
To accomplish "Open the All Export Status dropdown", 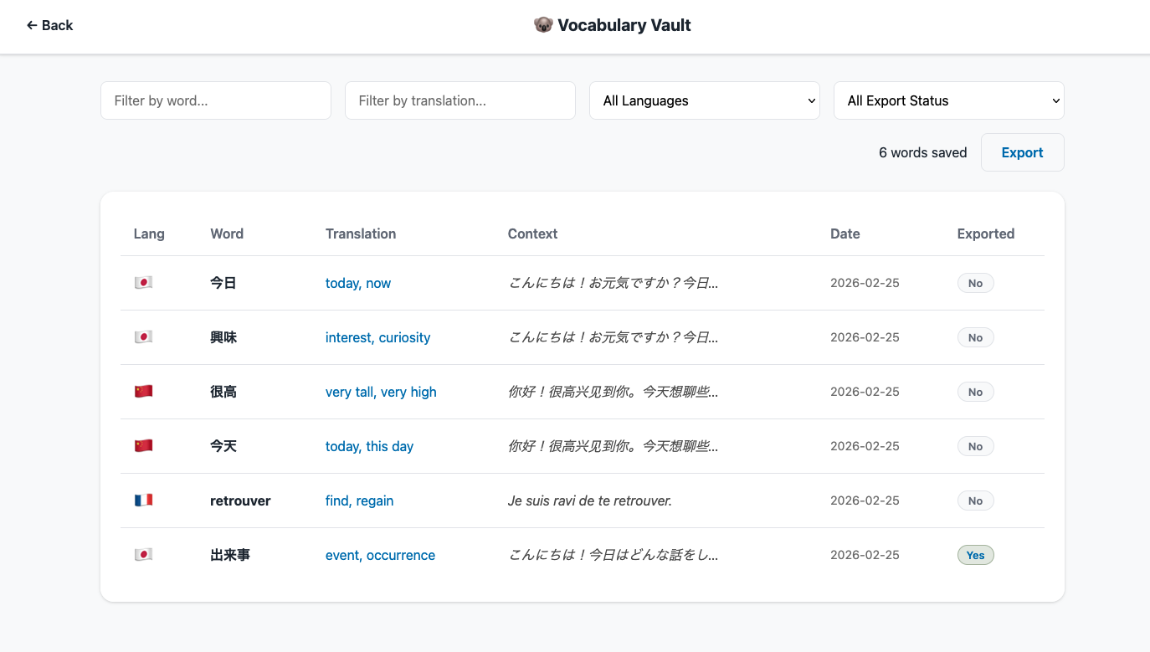I will coord(948,100).
